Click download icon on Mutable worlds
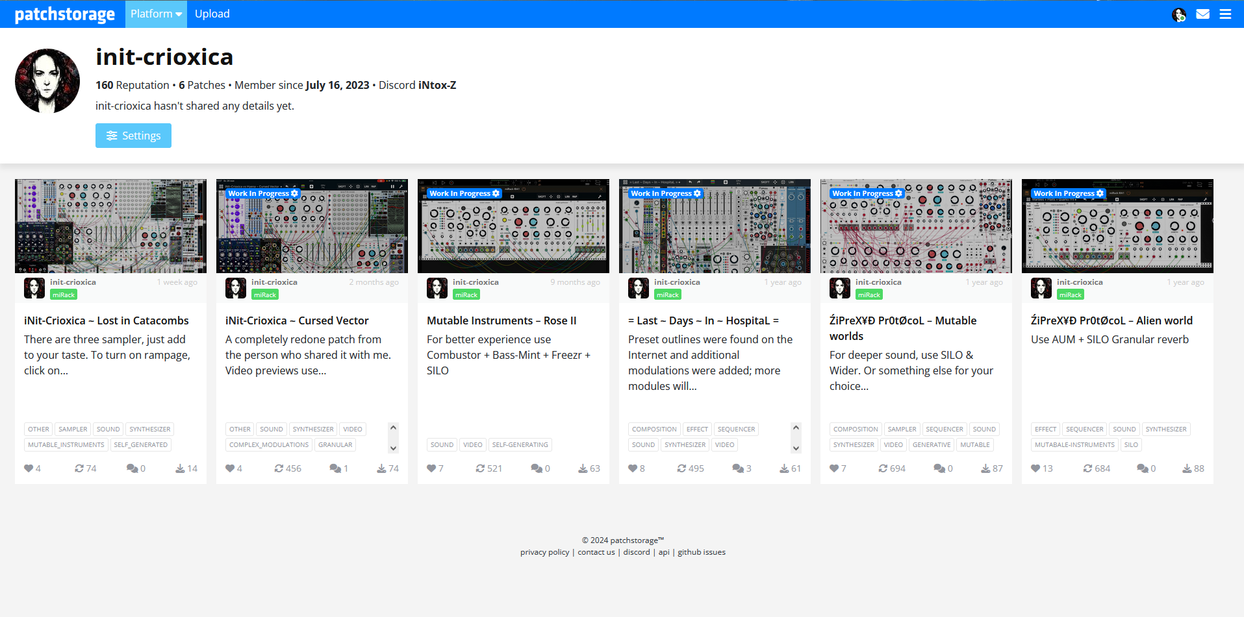The image size is (1244, 617). point(985,468)
